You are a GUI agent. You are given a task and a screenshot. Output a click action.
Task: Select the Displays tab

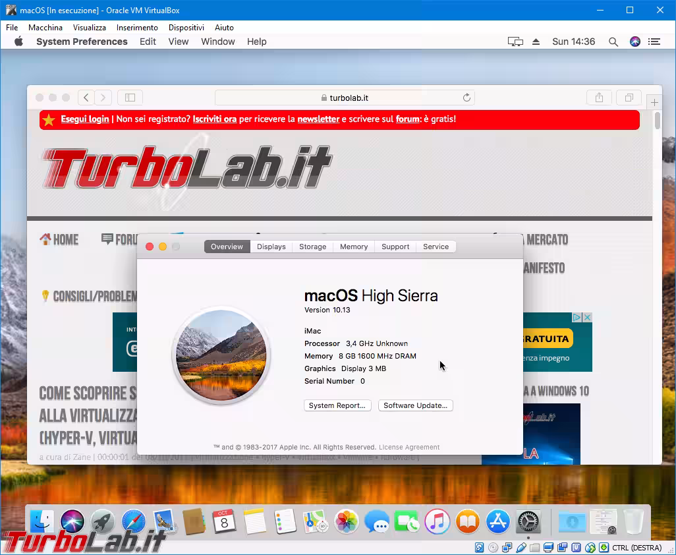(x=271, y=247)
